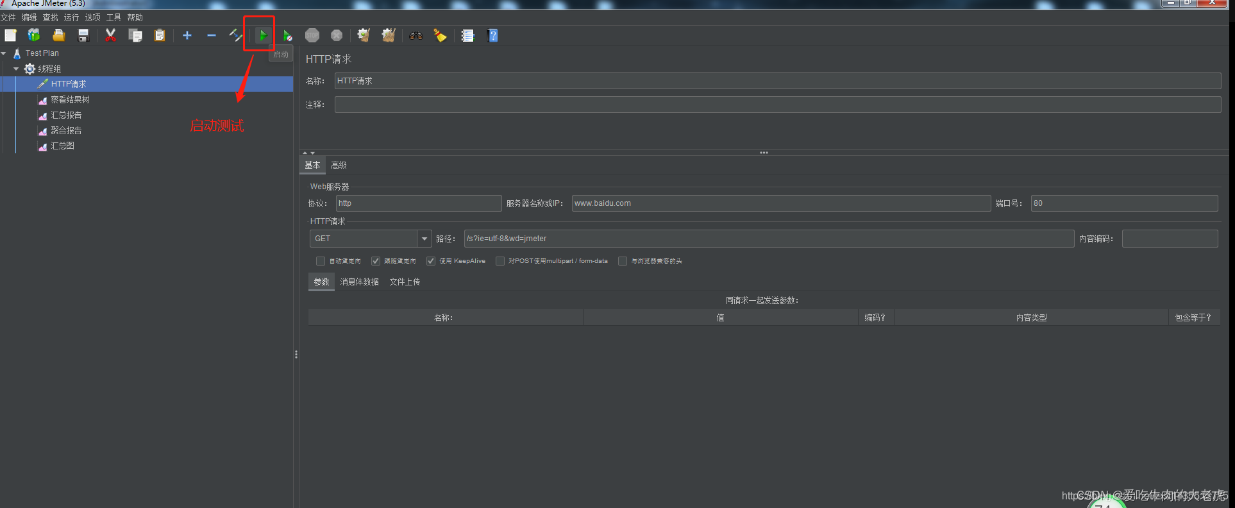Expand all tree nodes with plus icon
1235x508 pixels.
(x=187, y=35)
